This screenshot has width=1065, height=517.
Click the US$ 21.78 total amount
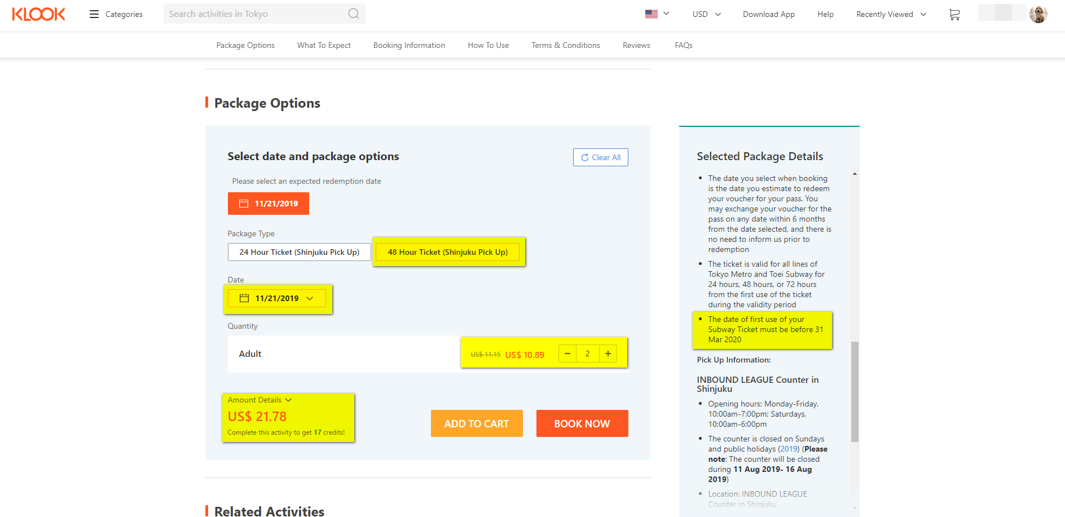coord(257,417)
